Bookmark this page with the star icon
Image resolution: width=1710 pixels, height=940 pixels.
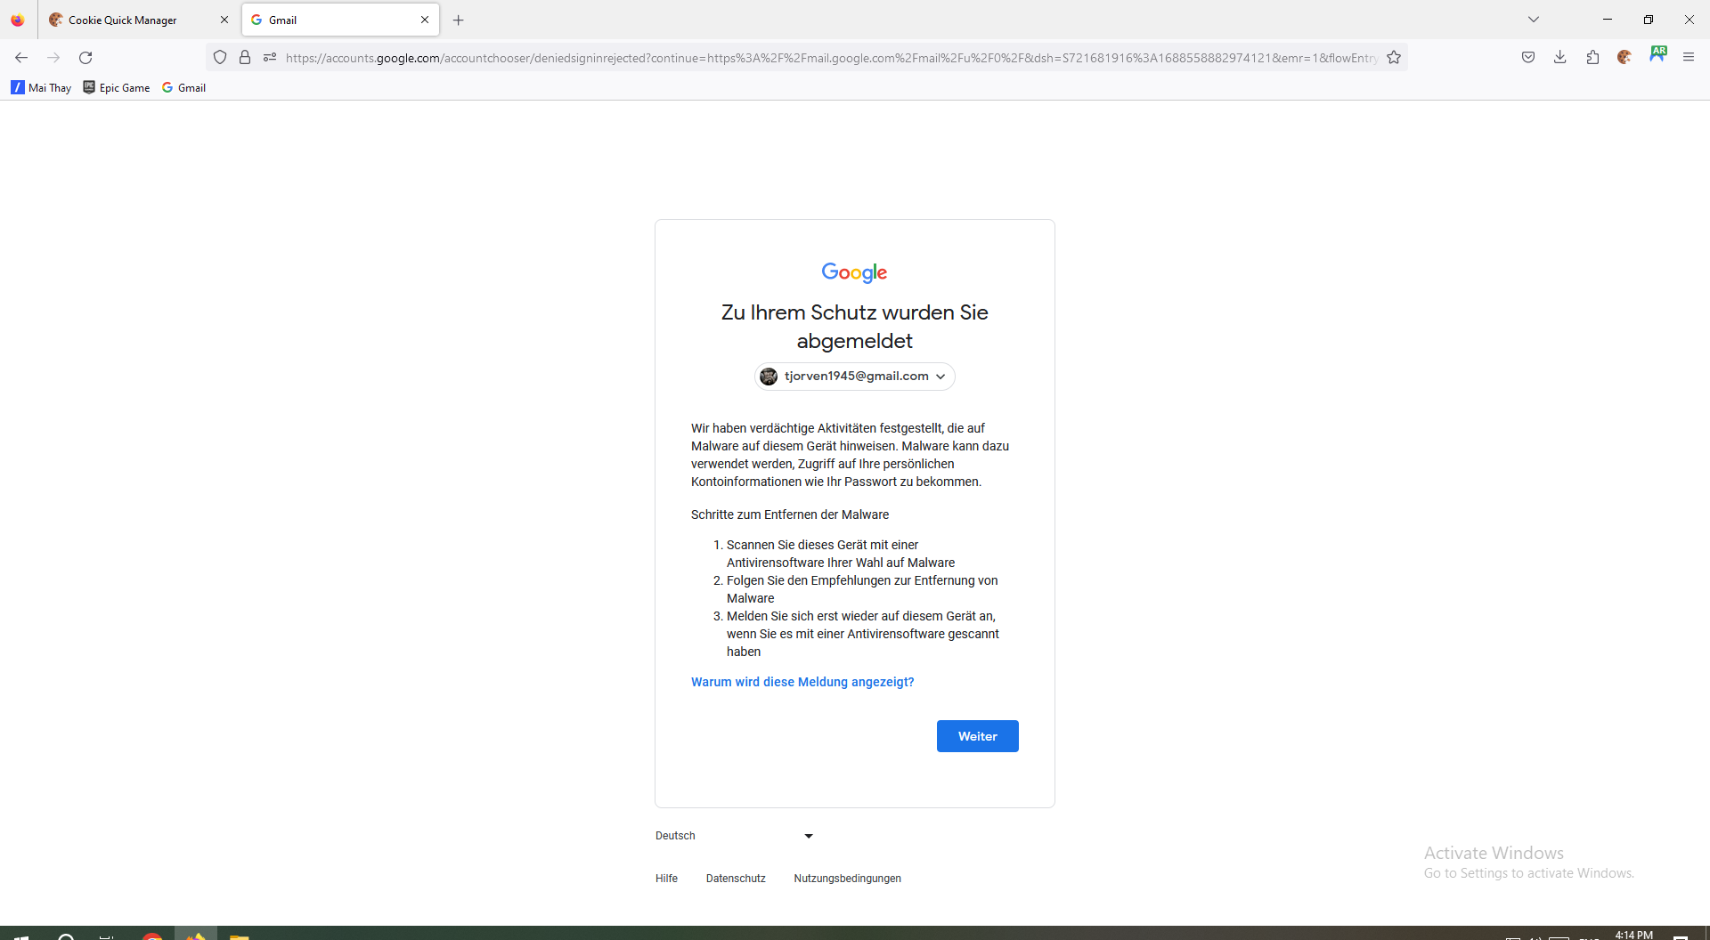[1394, 58]
